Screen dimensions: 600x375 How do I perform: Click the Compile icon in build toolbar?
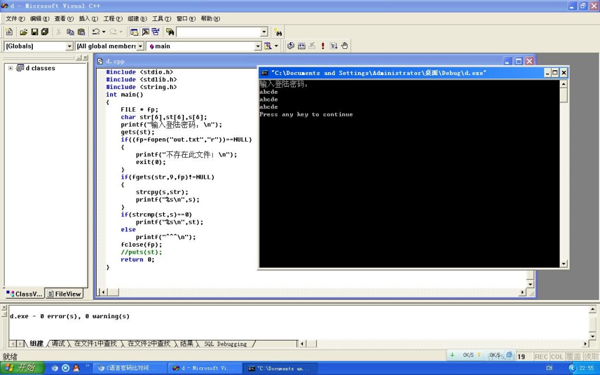click(291, 46)
